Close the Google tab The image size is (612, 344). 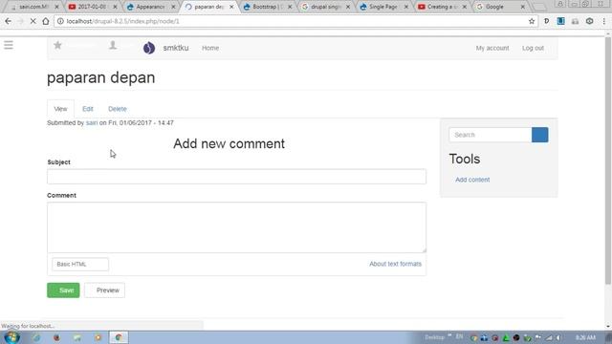coord(523,7)
